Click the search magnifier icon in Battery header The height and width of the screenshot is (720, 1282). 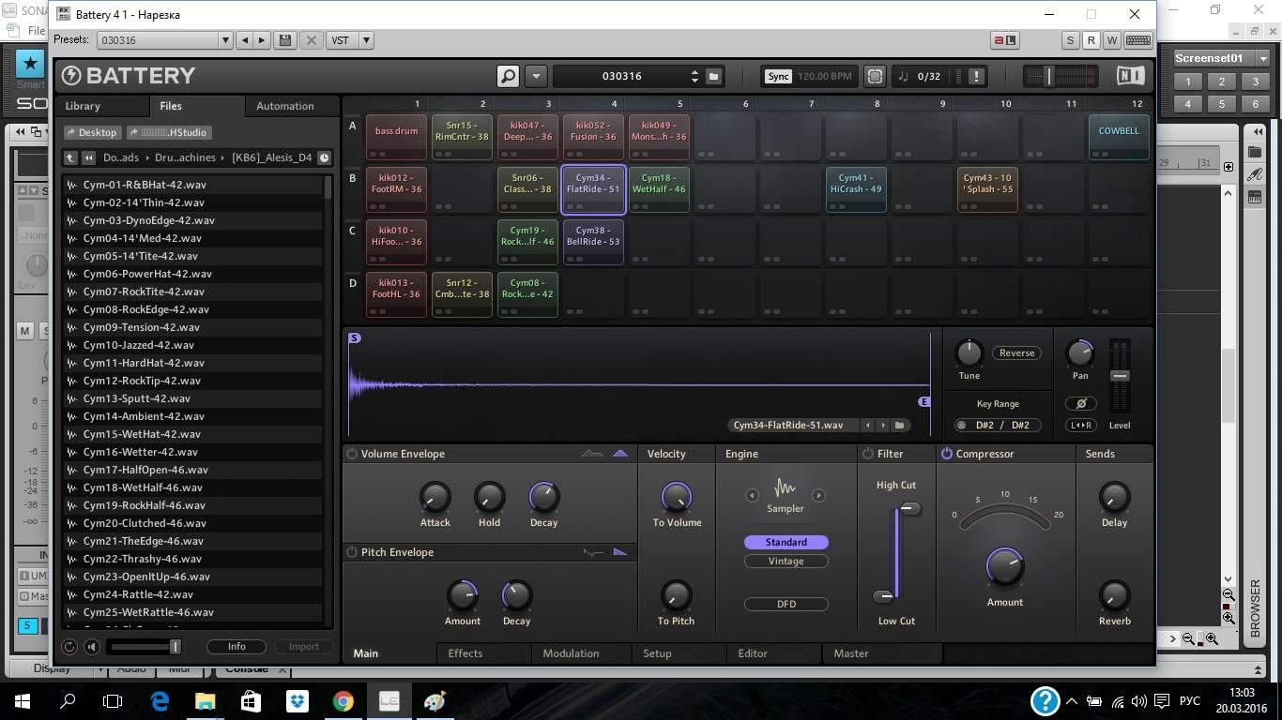(508, 76)
